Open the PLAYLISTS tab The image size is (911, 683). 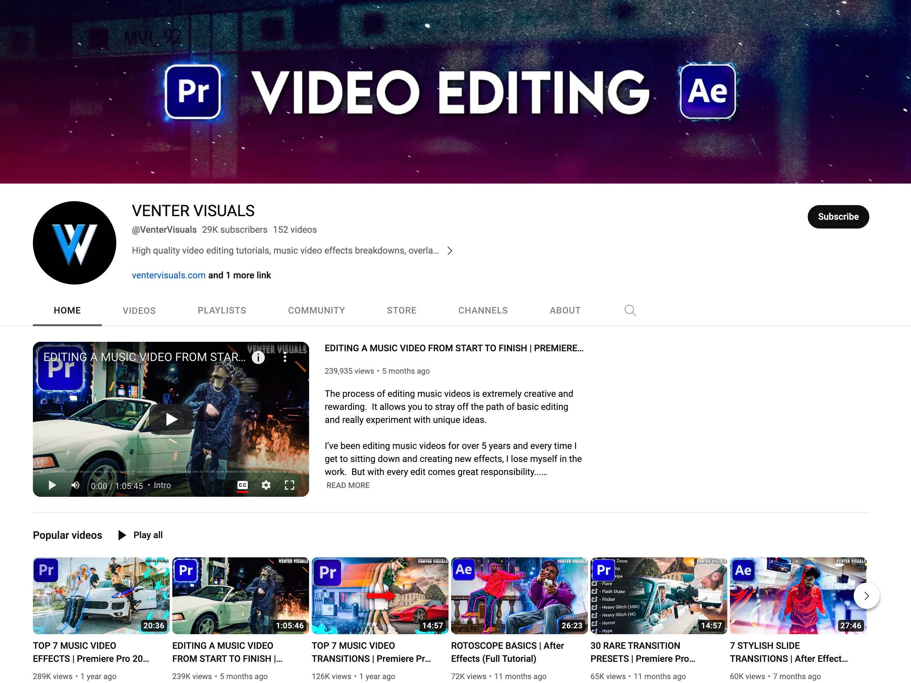point(222,311)
